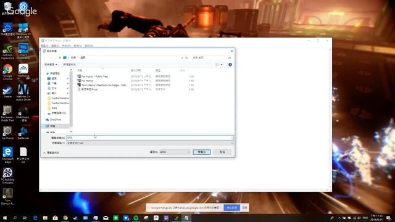
Task: Select Tom Clancy's Rainbow Six Siege file
Action: (102, 85)
